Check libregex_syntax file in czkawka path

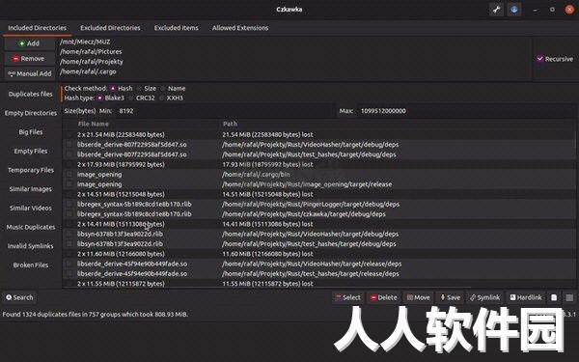click(69, 214)
